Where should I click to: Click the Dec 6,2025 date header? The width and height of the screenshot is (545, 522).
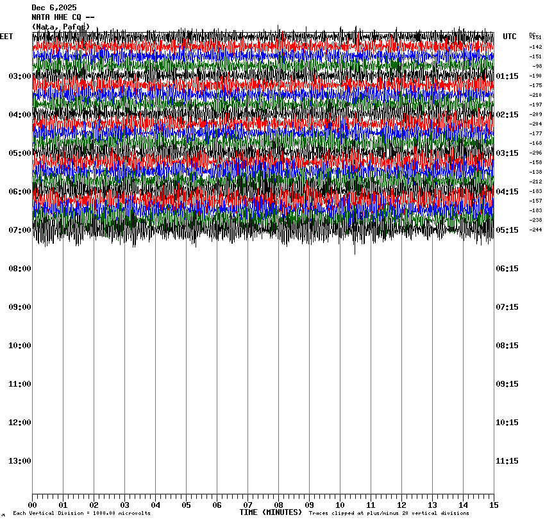[54, 8]
